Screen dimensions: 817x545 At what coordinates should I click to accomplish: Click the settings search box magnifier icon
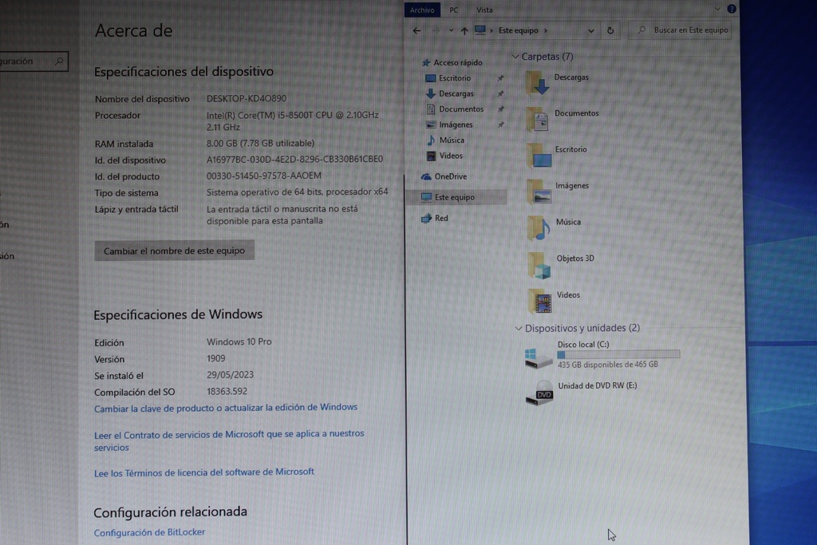coord(59,61)
